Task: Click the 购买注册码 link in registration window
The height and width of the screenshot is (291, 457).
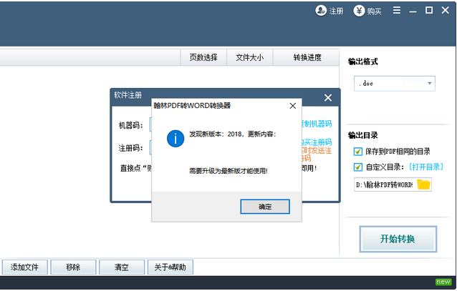Action: [x=317, y=142]
